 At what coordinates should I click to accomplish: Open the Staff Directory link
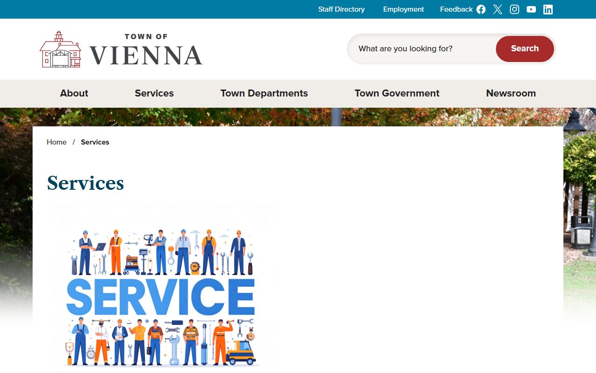[341, 9]
